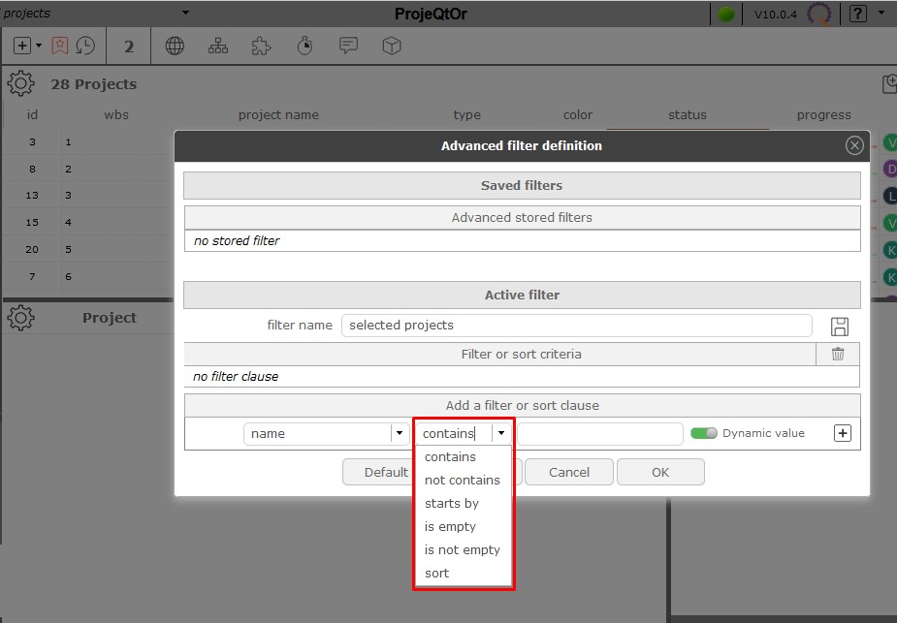
Task: Open the projects selector dropdown at top left
Action: 185,13
